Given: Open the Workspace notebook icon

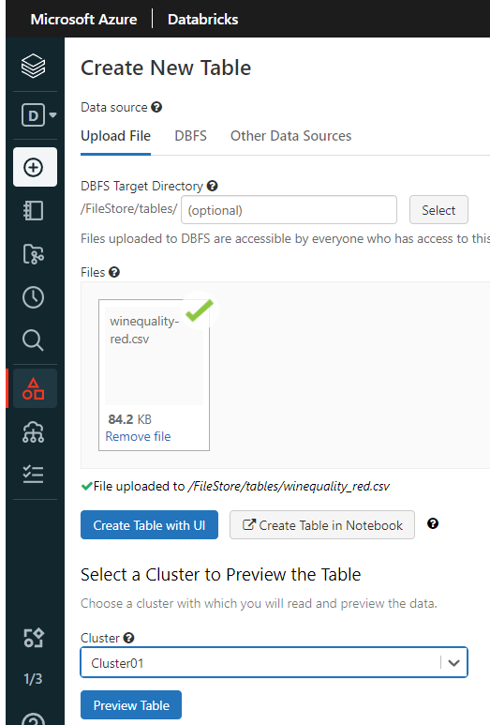Looking at the screenshot, I should pyautogui.click(x=33, y=210).
